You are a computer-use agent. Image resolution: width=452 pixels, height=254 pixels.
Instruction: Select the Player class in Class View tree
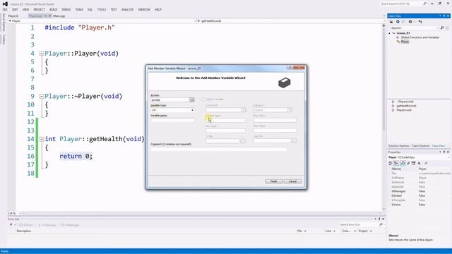(405, 42)
